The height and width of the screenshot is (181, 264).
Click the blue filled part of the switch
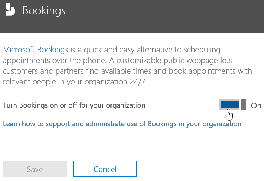pos(229,104)
